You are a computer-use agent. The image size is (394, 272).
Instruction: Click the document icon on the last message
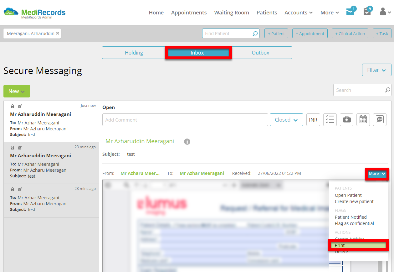[20, 189]
